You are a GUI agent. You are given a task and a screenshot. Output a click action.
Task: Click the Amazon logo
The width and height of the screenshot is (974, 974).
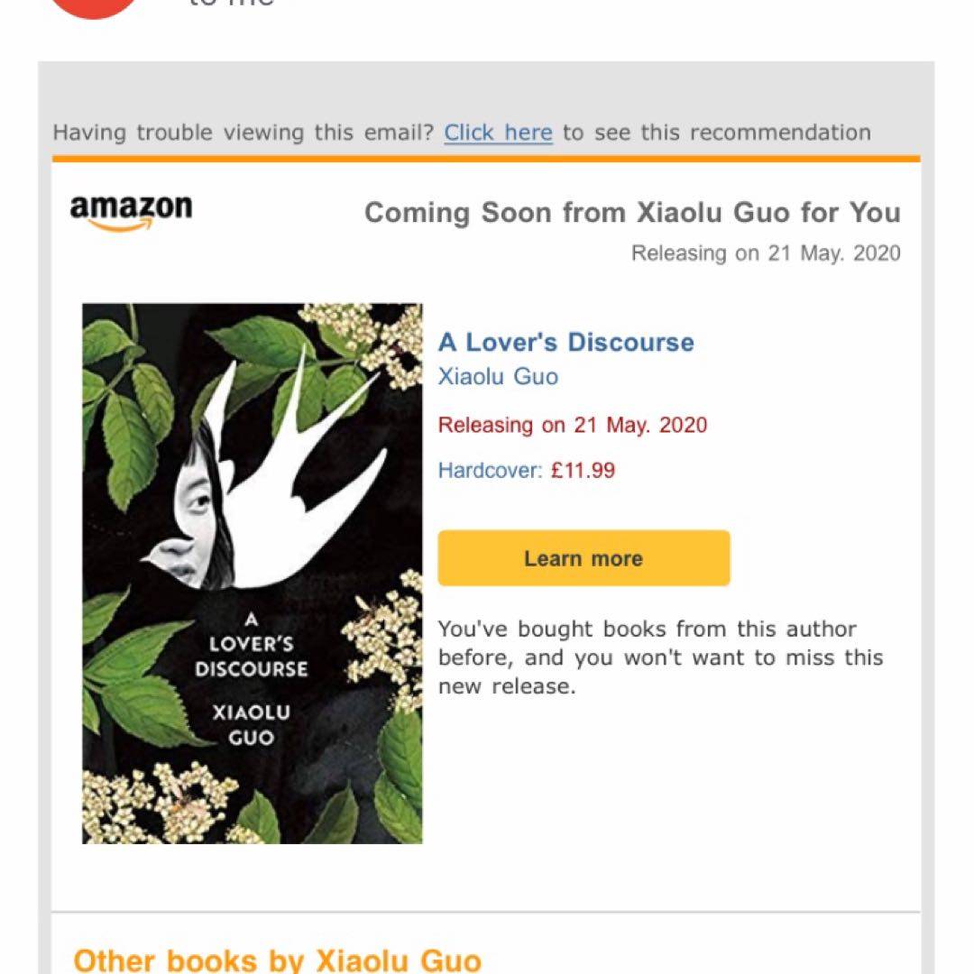[131, 212]
